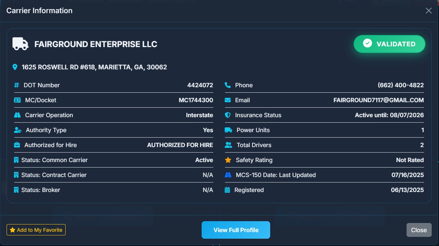Select the DOT number value 4424072
The image size is (439, 246).
pos(200,85)
